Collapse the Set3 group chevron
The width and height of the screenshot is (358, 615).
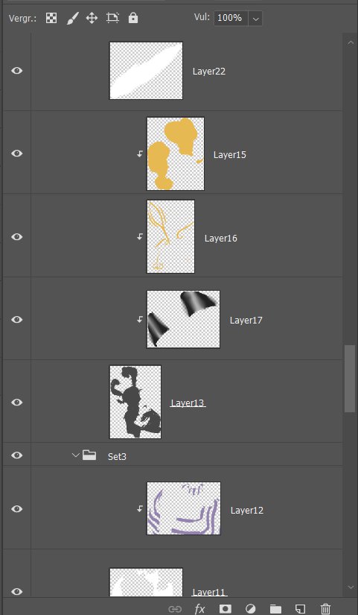(76, 455)
